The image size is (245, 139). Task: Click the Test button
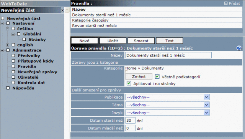coord(169,41)
